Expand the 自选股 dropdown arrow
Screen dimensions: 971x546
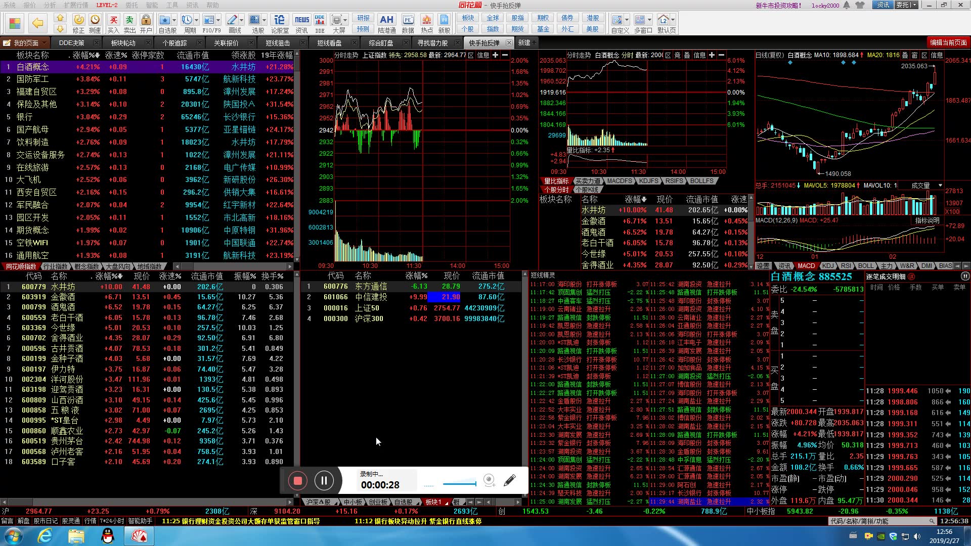174,20
